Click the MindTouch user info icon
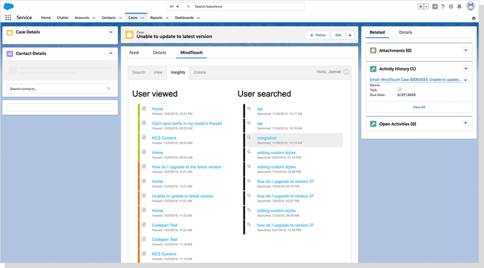Viewport: 484px width, 268px height. pos(347,72)
